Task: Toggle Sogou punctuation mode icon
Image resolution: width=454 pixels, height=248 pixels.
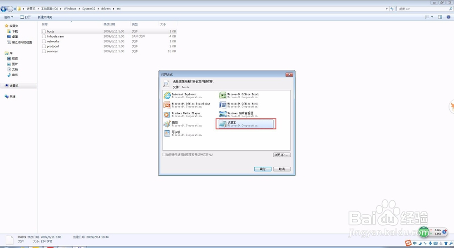Action: [x=425, y=243]
